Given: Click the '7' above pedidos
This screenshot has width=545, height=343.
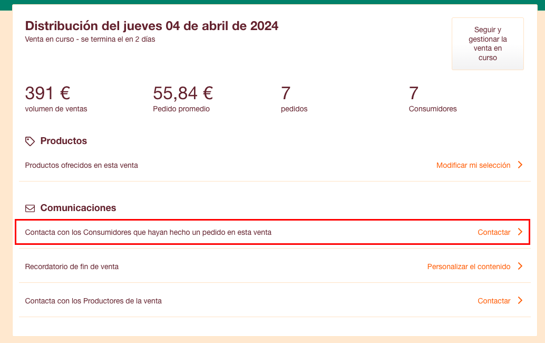Looking at the screenshot, I should click(286, 93).
